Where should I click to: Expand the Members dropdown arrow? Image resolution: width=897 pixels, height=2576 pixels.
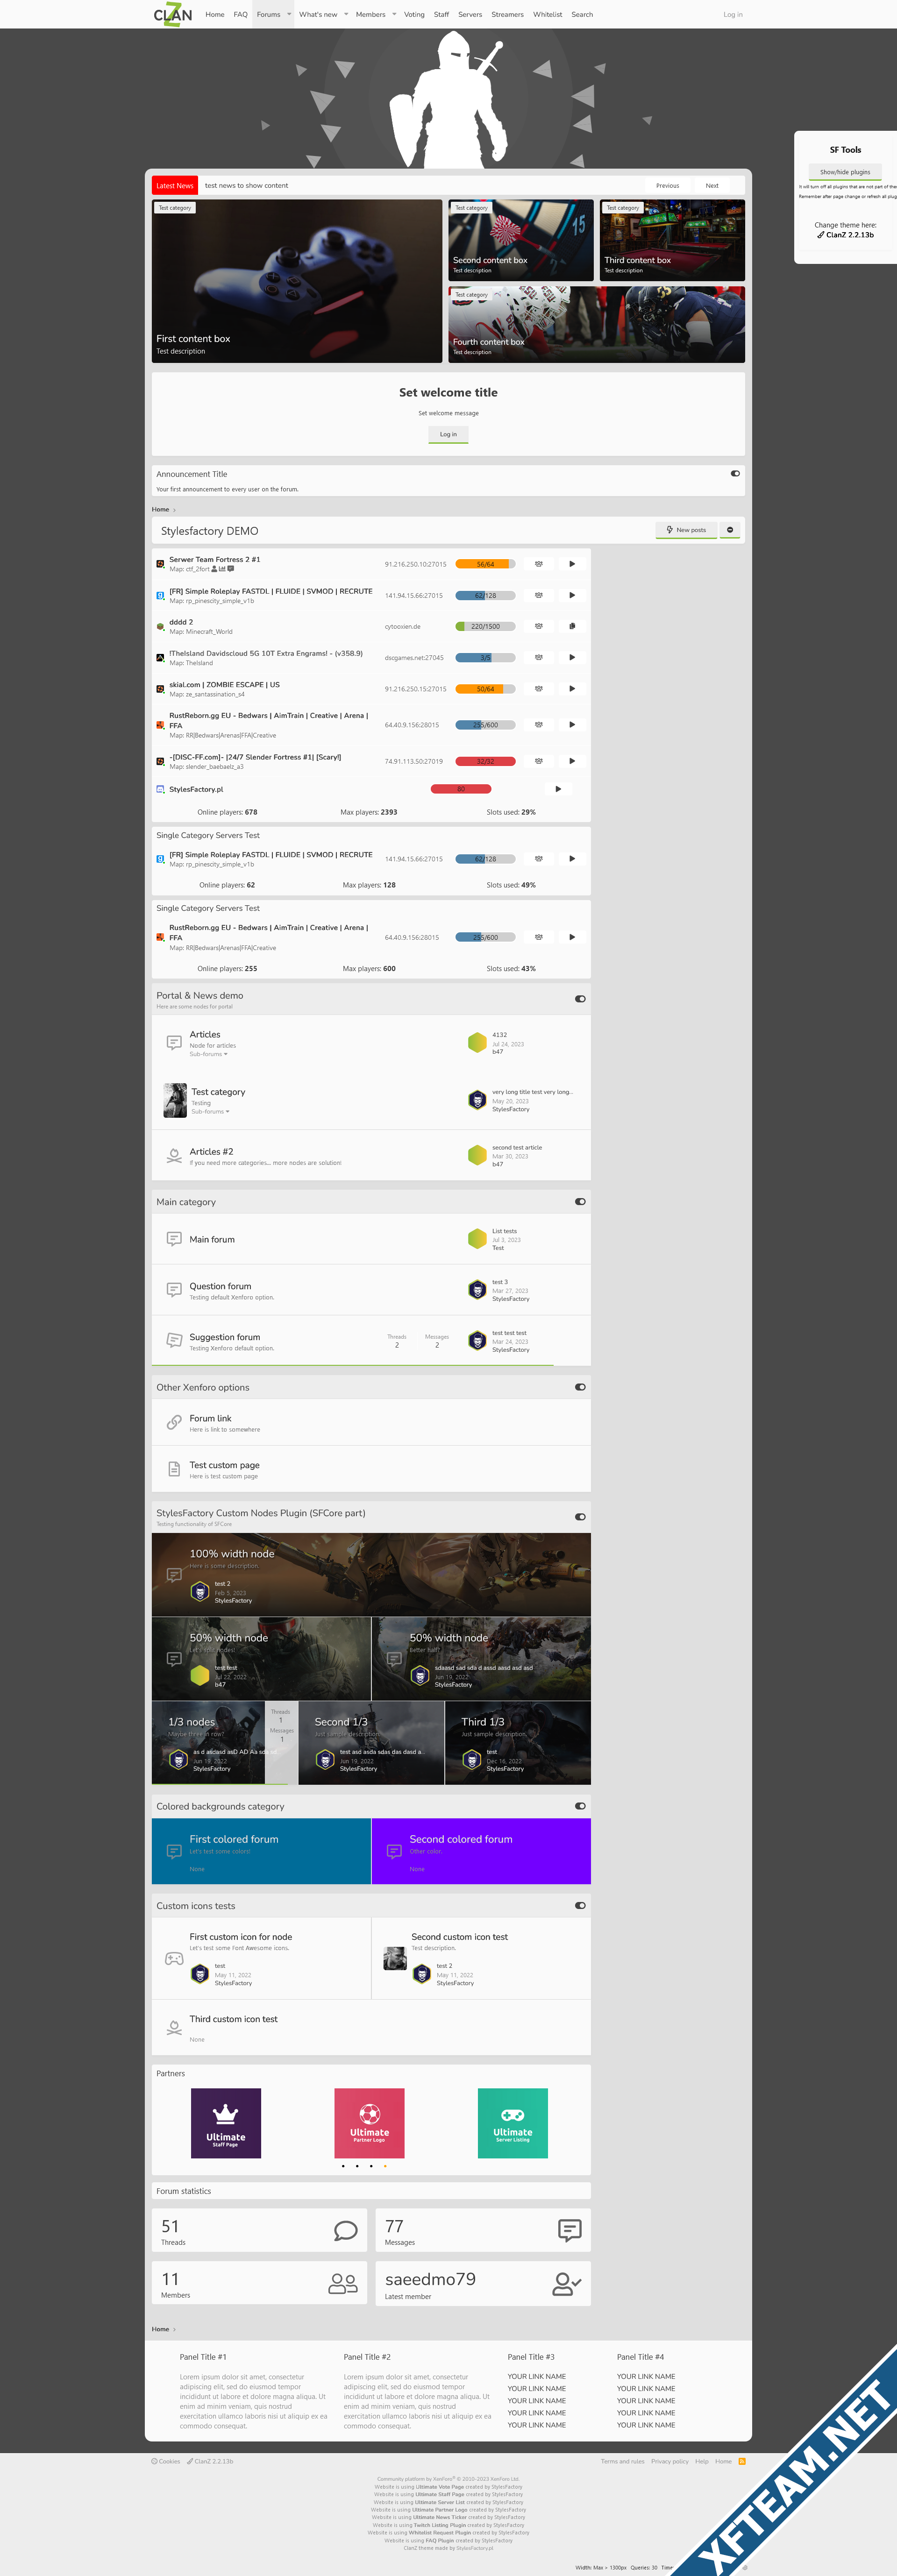394,14
